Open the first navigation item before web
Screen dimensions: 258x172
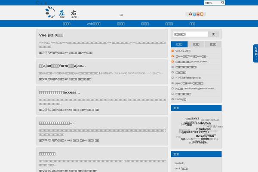click(x=67, y=24)
